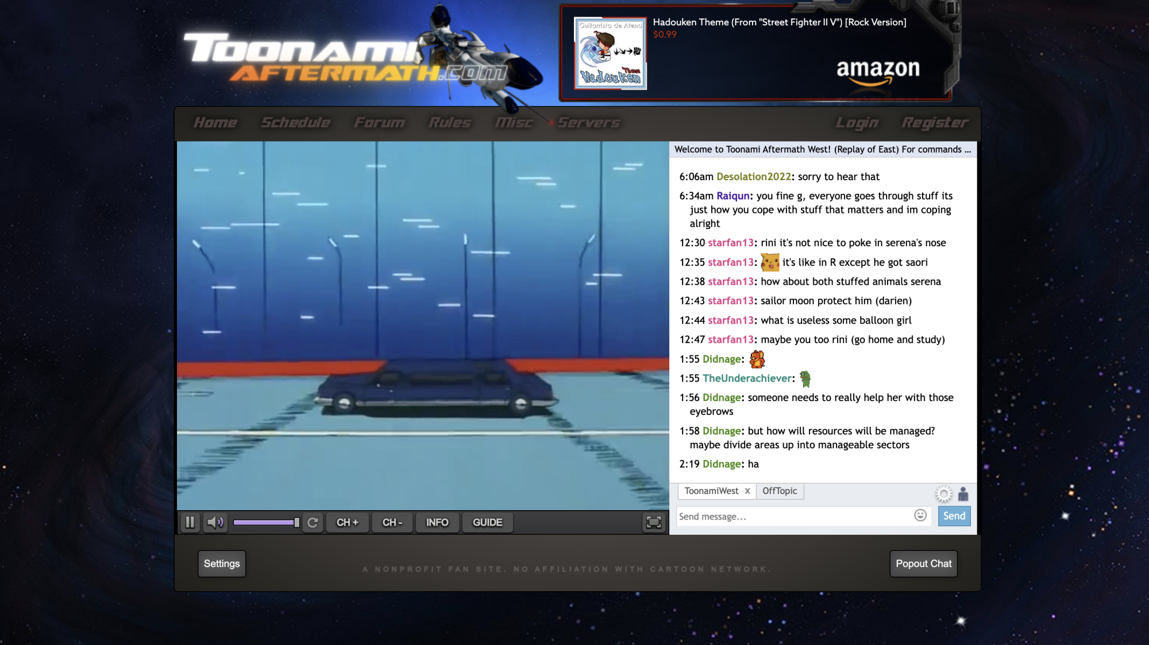Close the ToonamiWest chat tab
Viewport: 1149px width, 645px height.
(x=747, y=491)
